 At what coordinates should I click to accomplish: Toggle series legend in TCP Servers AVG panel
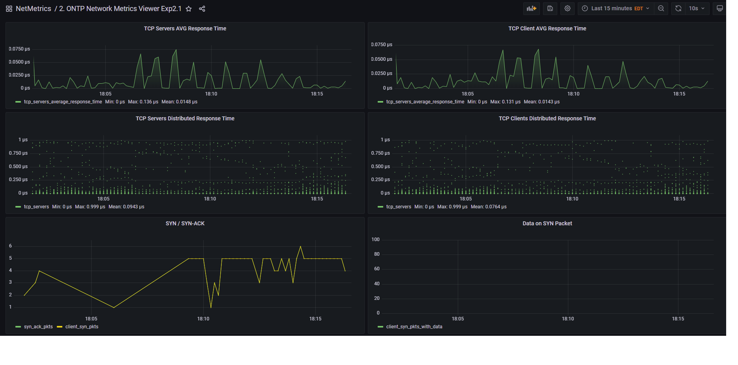63,102
